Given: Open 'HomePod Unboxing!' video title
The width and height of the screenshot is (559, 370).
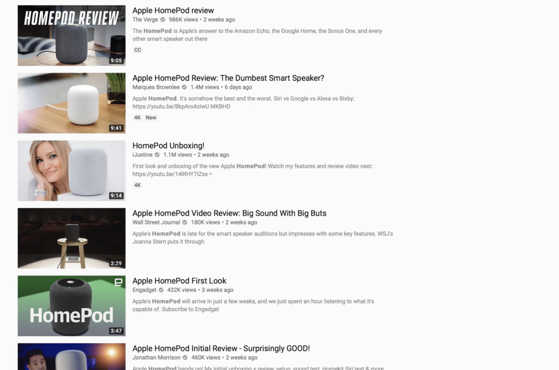Looking at the screenshot, I should coord(168,145).
